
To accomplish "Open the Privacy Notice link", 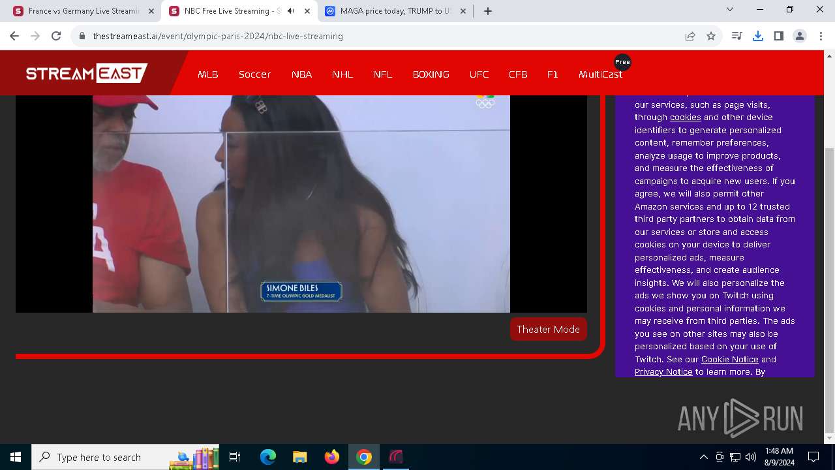I will click(x=663, y=371).
